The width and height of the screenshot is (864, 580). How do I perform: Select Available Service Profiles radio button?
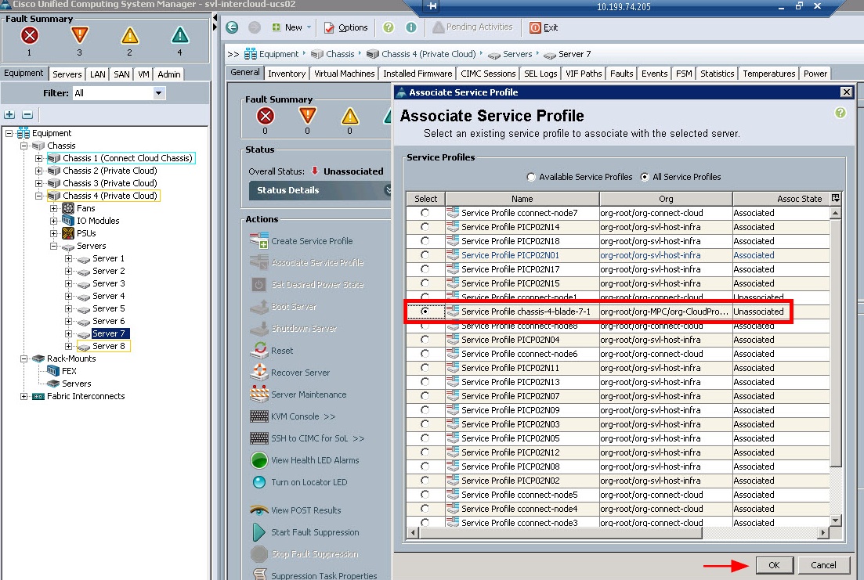coord(530,177)
